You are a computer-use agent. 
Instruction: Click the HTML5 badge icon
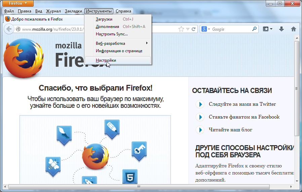click(130, 177)
